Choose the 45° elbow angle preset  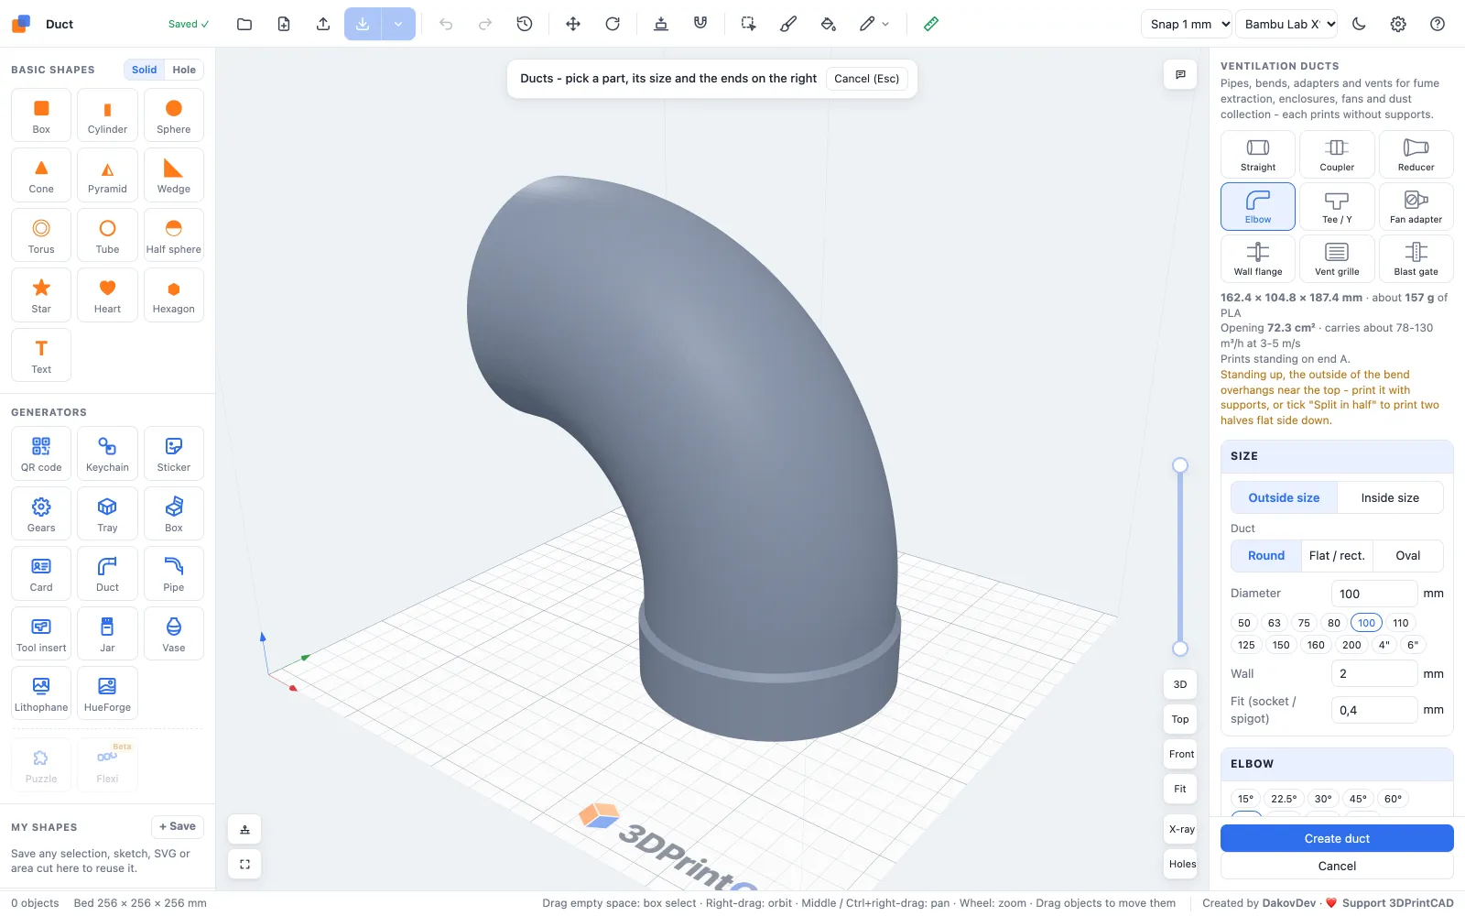click(x=1358, y=799)
